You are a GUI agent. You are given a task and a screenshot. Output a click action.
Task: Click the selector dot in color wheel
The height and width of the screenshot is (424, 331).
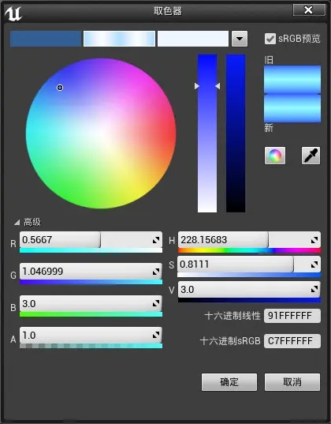[x=60, y=88]
